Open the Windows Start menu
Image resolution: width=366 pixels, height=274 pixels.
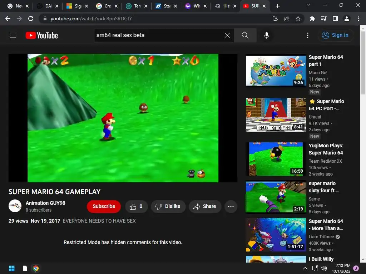pos(12,268)
